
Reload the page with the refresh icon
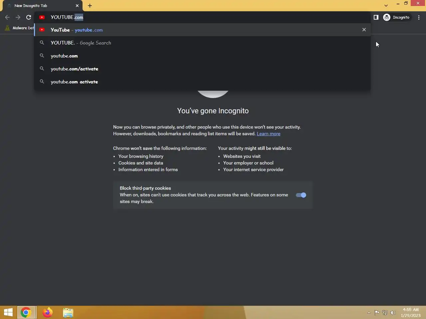(x=29, y=17)
